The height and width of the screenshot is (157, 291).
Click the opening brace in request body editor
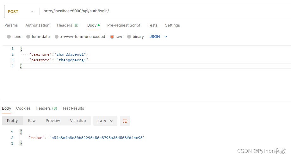pos(21,49)
